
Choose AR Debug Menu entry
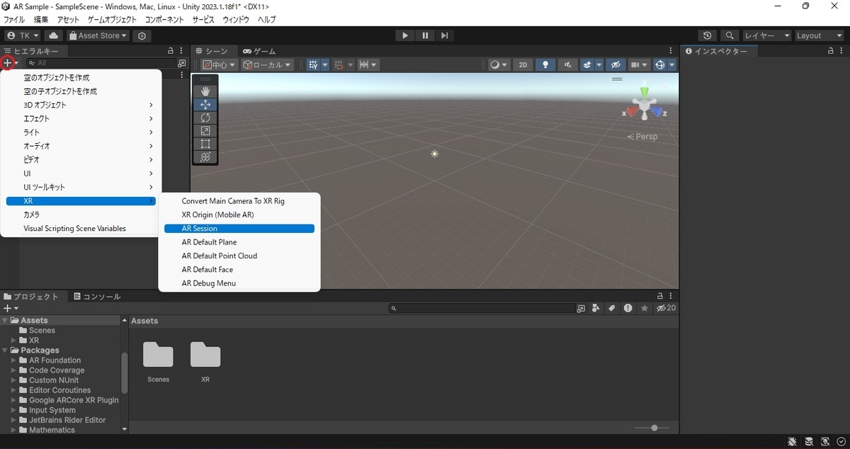pyautogui.click(x=239, y=283)
